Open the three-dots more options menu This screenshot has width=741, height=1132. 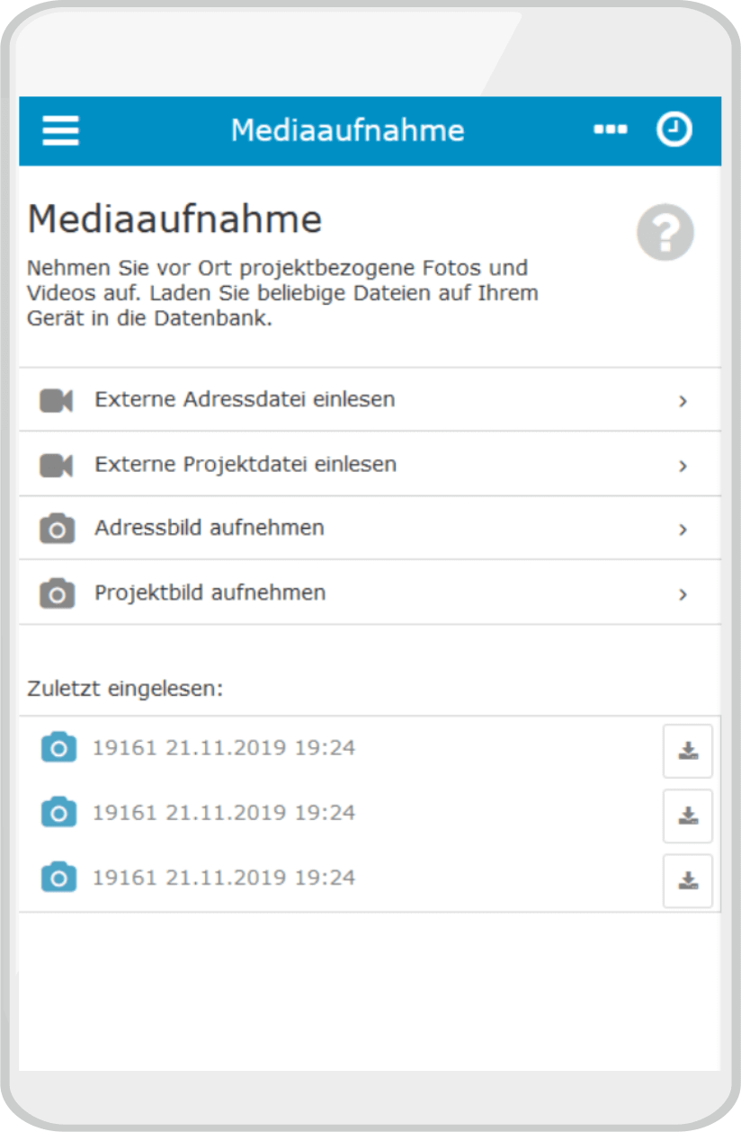tap(611, 130)
